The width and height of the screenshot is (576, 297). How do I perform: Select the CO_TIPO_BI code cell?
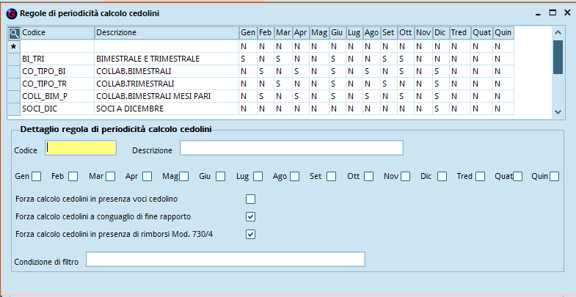[x=57, y=71]
